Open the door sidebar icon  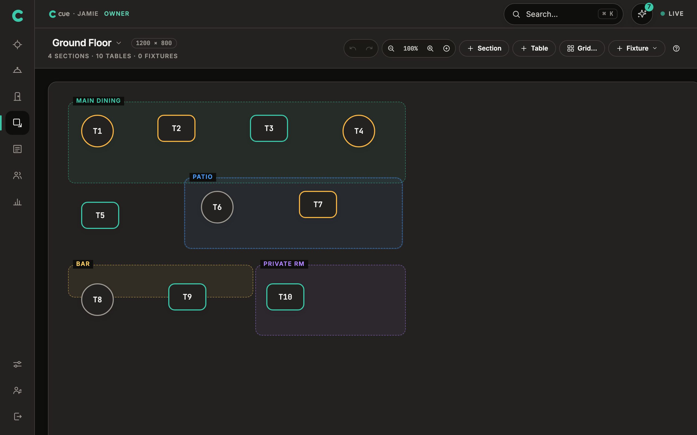click(18, 96)
